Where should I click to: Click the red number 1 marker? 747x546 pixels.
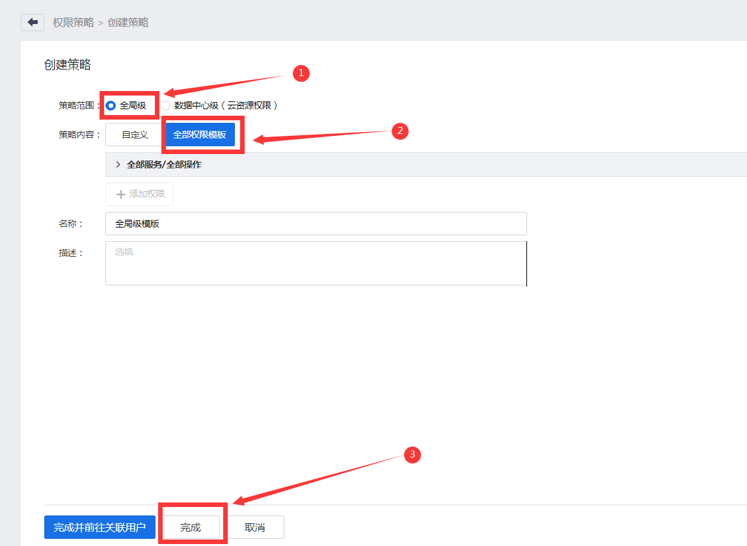click(x=300, y=73)
